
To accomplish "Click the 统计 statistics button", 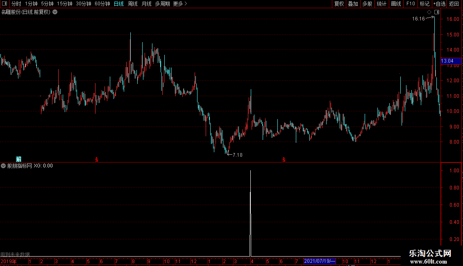I will [x=381, y=4].
